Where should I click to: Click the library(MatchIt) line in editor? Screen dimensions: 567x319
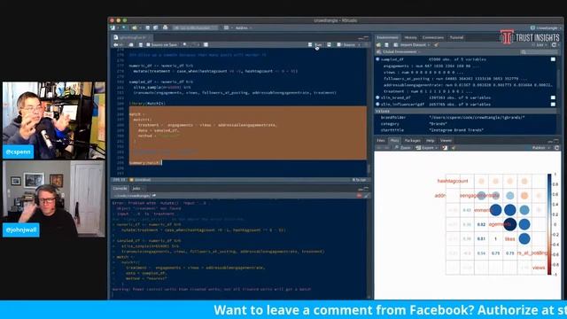point(147,104)
